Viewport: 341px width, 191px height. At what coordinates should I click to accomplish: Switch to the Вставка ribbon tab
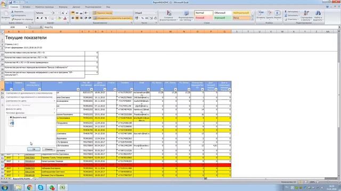(27, 7)
